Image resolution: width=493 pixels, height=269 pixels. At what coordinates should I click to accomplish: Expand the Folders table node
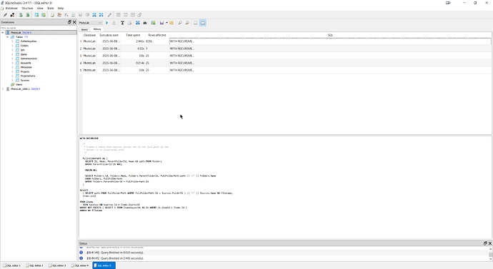point(13,46)
